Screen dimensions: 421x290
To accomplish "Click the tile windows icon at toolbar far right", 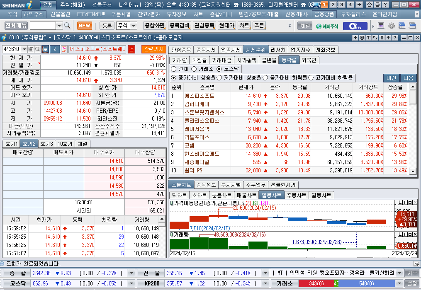I will click(412, 26).
